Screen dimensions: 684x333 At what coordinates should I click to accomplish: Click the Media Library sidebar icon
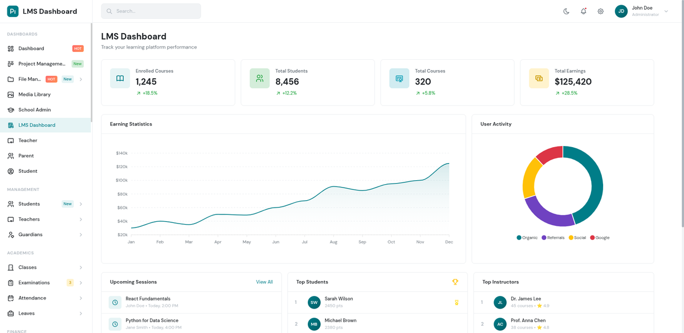[10, 94]
